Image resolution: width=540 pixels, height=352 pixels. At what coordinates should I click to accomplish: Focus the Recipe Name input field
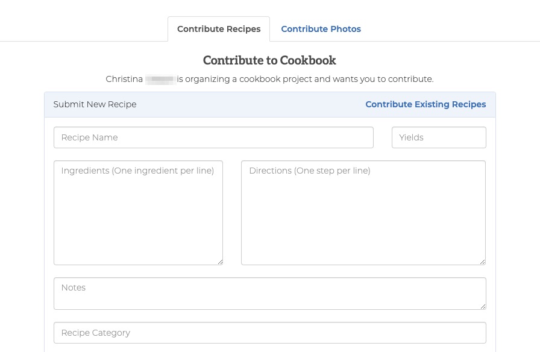point(213,137)
